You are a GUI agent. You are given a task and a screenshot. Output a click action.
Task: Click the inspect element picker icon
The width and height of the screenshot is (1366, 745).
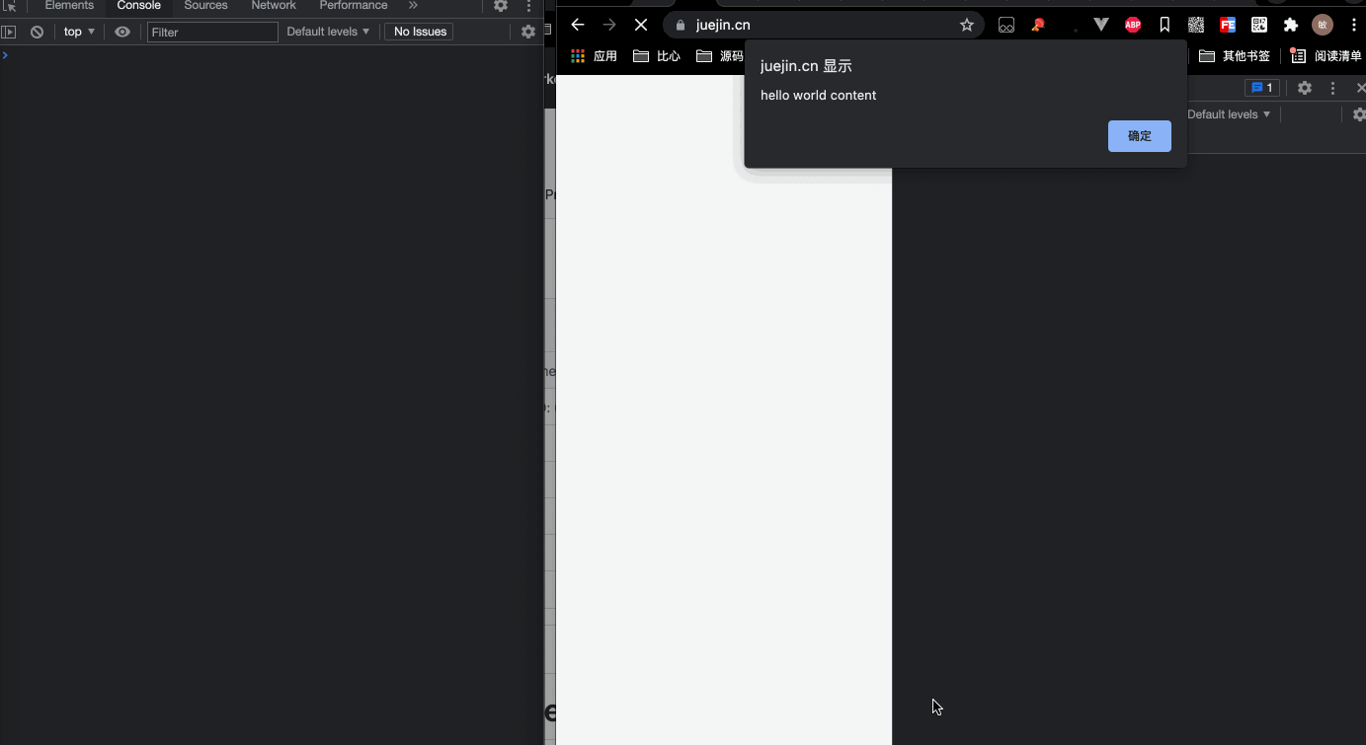tap(9, 6)
